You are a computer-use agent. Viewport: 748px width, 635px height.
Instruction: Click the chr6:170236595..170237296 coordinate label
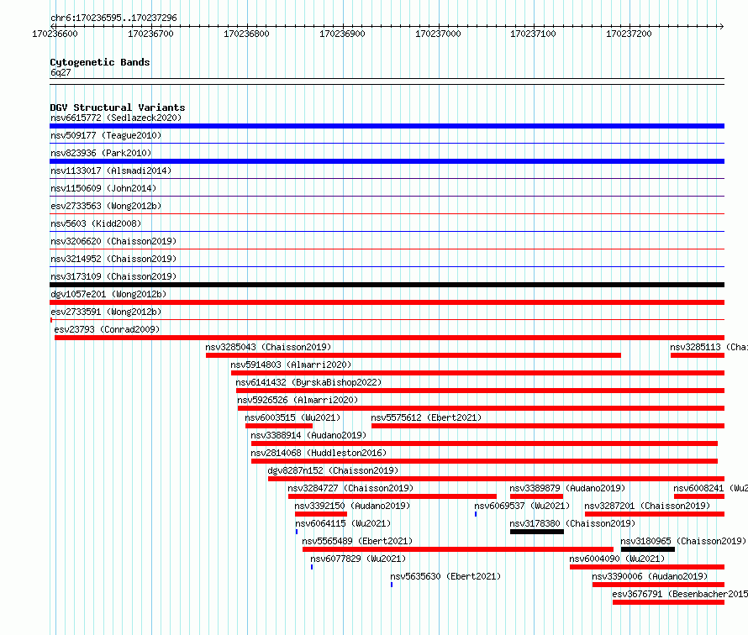point(113,18)
